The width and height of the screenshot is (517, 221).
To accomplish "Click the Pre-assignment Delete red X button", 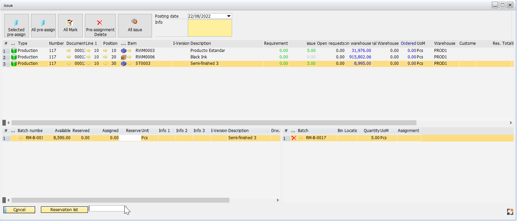I will 100,25.
